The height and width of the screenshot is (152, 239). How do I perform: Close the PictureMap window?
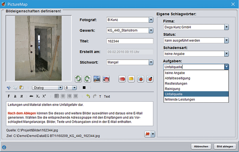(x=233, y=4)
